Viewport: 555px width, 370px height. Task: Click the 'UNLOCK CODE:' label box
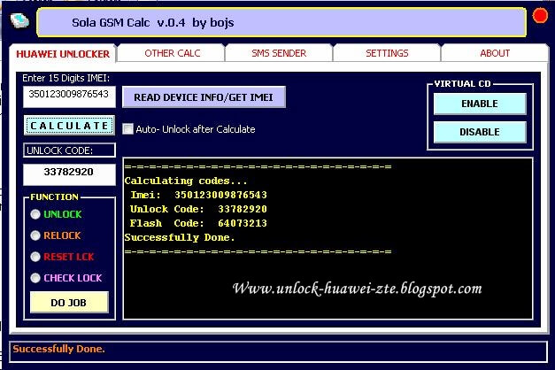point(69,150)
